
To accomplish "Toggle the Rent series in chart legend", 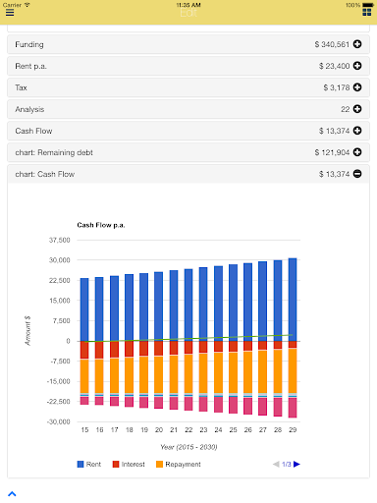I will (89, 464).
